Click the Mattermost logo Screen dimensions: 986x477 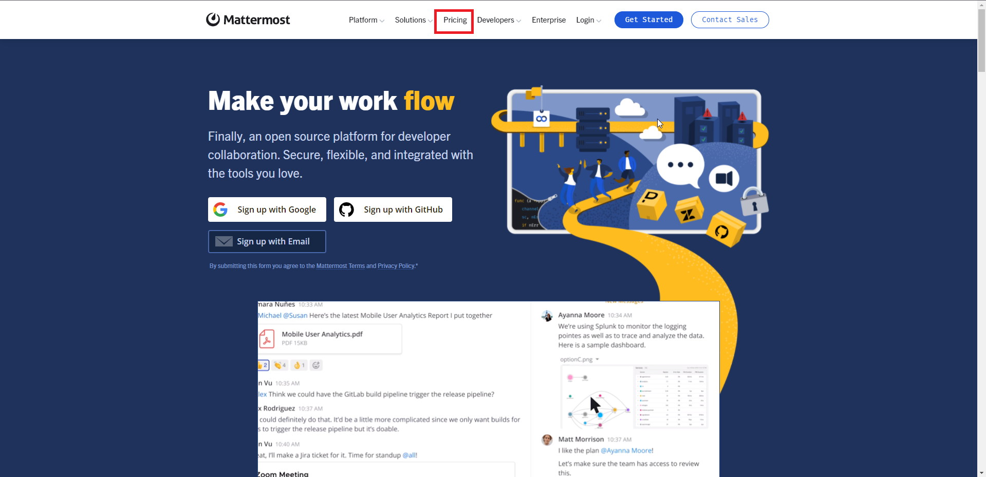pos(248,20)
